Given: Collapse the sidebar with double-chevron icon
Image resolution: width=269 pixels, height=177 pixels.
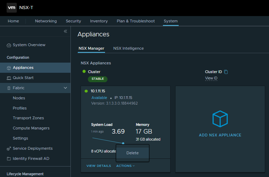Looking at the screenshot, I should tap(65, 31).
